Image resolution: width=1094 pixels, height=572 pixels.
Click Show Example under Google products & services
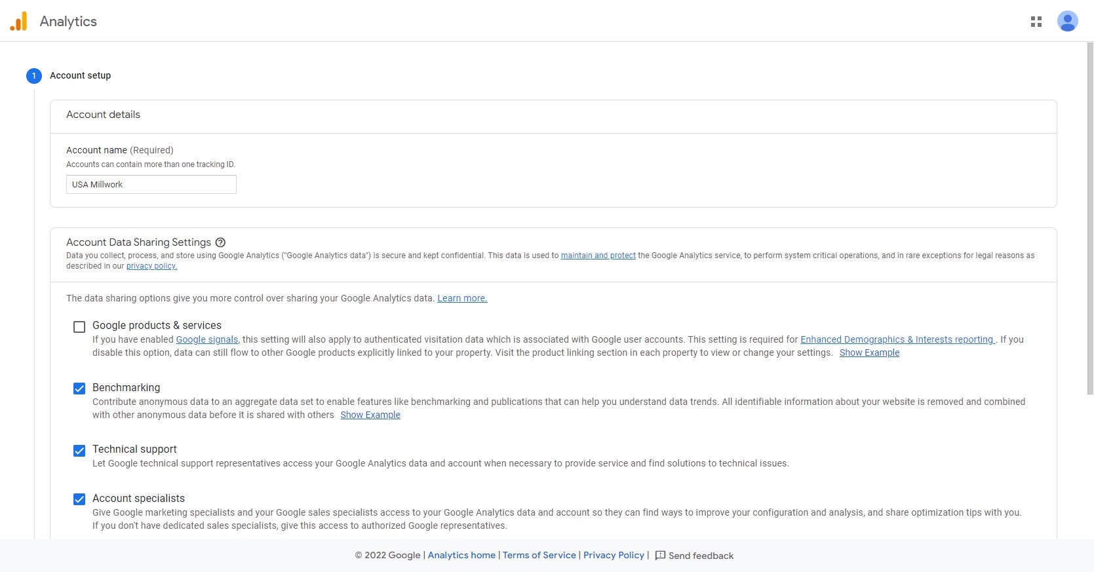coord(869,353)
